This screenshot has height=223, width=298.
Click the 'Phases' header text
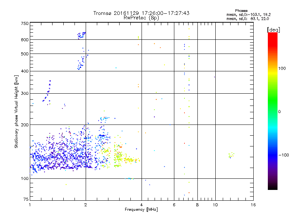coord(241,11)
